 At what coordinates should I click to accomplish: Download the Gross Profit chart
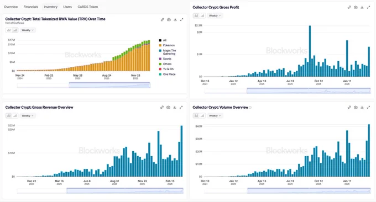pyautogui.click(x=362, y=7)
